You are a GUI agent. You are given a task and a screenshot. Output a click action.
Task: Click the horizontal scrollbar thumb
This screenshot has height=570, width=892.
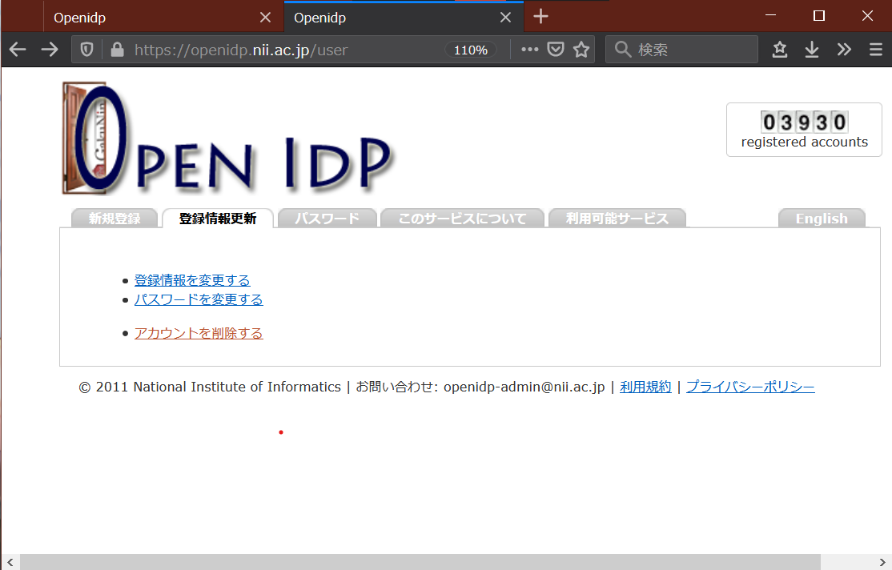click(x=420, y=562)
